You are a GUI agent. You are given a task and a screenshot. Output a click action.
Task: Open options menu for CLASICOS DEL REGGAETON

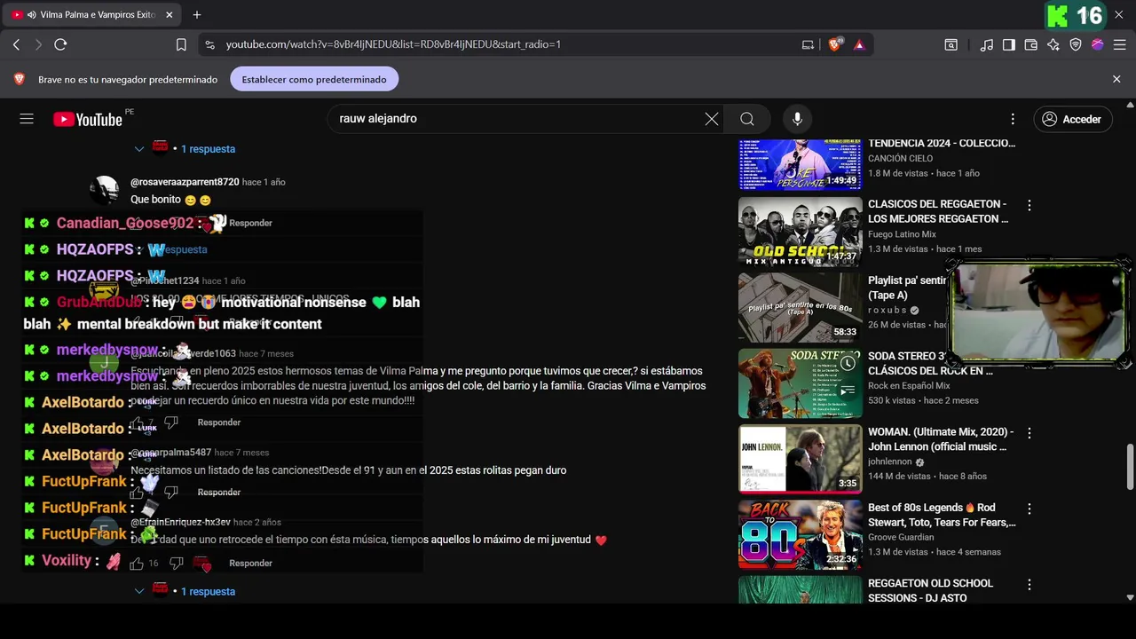point(1029,205)
